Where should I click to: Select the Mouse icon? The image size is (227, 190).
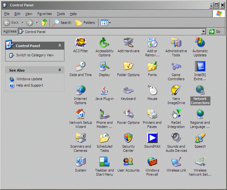tap(152, 90)
